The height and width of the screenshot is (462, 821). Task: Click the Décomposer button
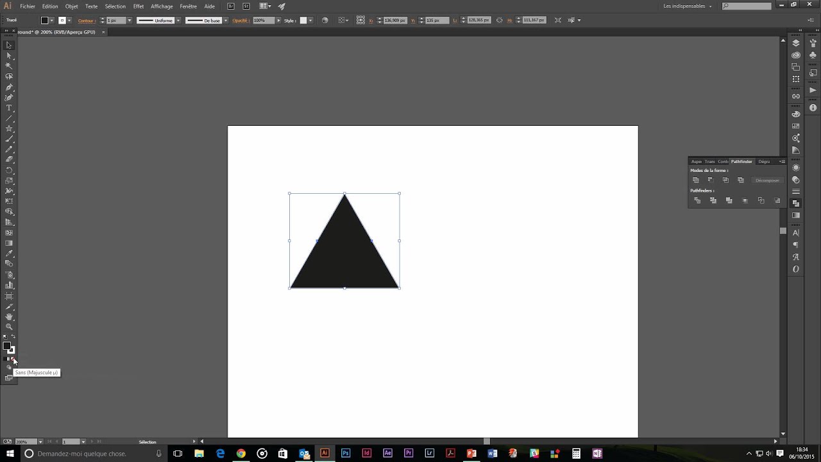pyautogui.click(x=767, y=180)
